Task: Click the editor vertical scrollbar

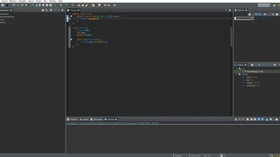Action: (x=231, y=37)
